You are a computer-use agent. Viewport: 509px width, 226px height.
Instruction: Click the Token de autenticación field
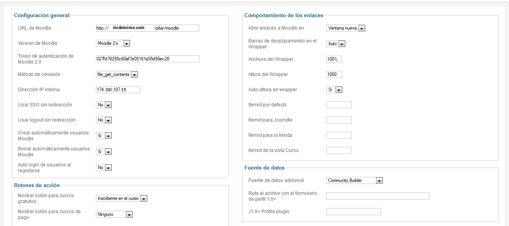tap(147, 59)
